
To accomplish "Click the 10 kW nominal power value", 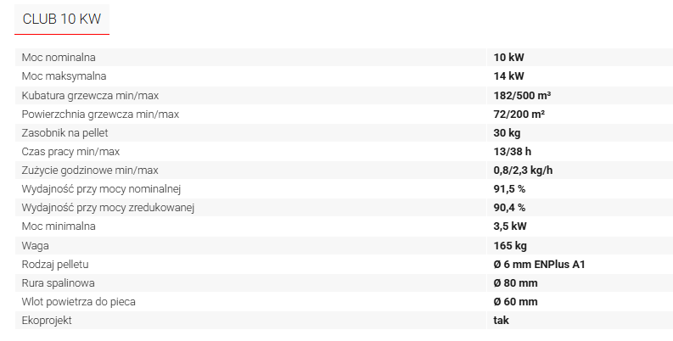I will point(508,58).
